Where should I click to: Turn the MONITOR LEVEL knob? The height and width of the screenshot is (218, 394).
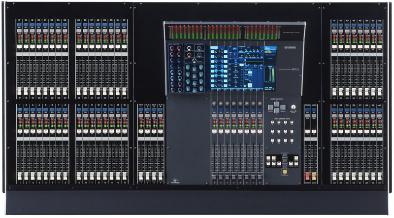[293, 107]
